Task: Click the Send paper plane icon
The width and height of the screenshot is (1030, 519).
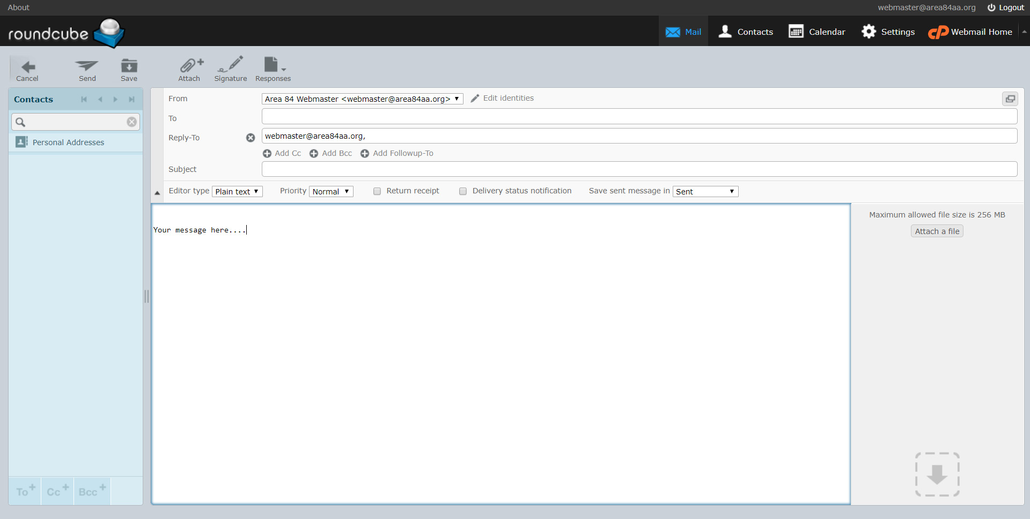Action: (x=87, y=66)
